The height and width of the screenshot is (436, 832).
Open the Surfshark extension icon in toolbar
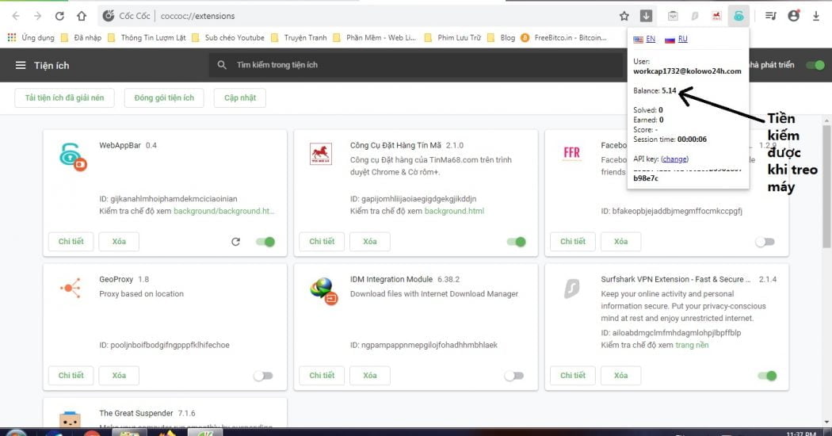tap(695, 16)
